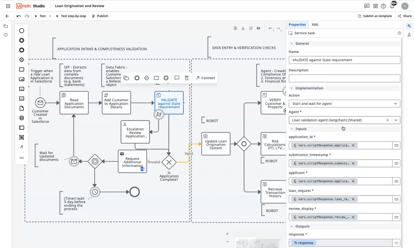This screenshot has height=248, width=414.
Task: Open the Test dropdown arrow
Action: 50,16
